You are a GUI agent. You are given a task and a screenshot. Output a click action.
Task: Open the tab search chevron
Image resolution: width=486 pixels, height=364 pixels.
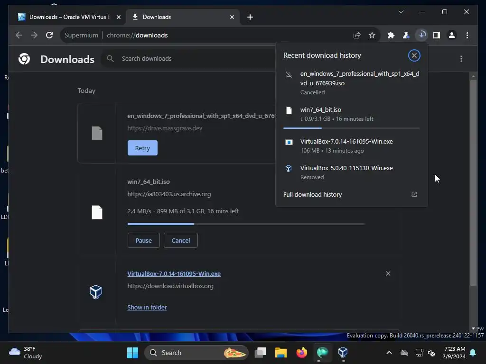click(x=401, y=12)
